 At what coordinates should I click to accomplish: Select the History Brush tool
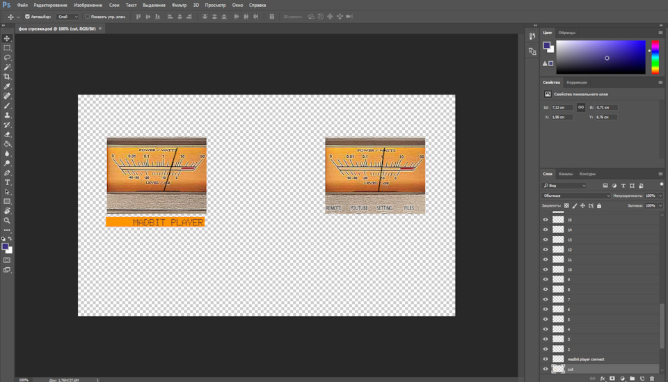[x=7, y=125]
